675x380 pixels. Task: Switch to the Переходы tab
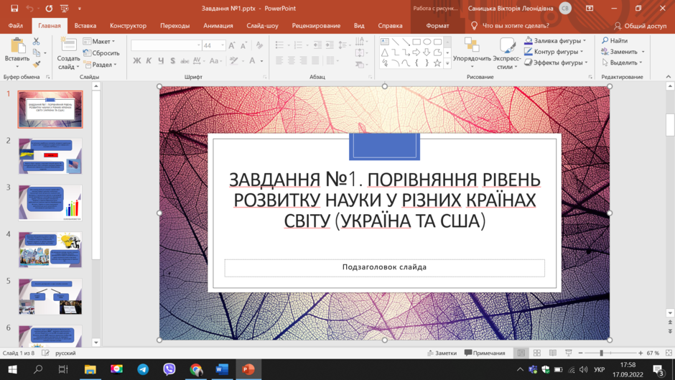point(174,25)
